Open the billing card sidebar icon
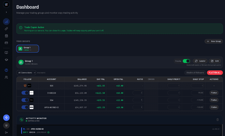The image size is (225, 136). (6, 43)
